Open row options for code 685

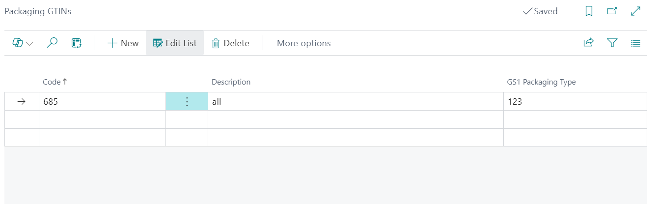(x=187, y=102)
